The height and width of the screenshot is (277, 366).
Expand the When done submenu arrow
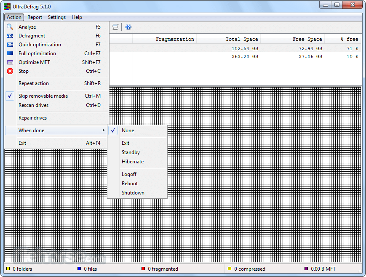104,131
